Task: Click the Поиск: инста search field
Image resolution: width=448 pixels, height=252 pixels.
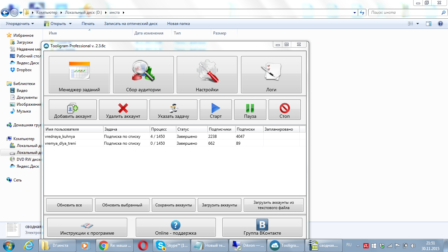Action: [408, 12]
